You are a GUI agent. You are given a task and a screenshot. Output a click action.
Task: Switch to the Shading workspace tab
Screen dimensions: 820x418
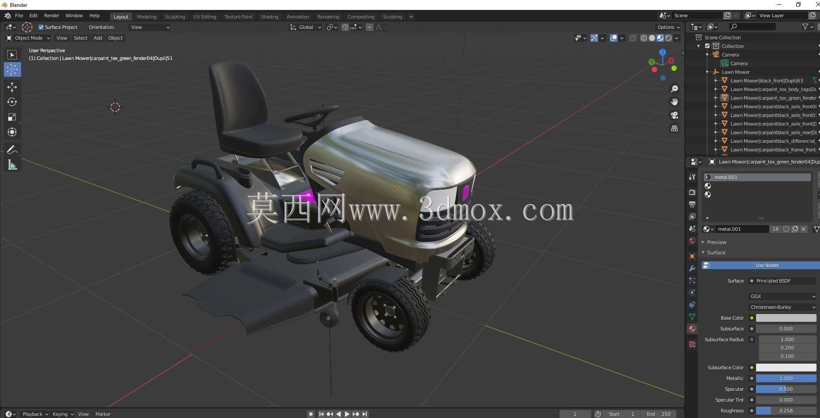click(269, 17)
